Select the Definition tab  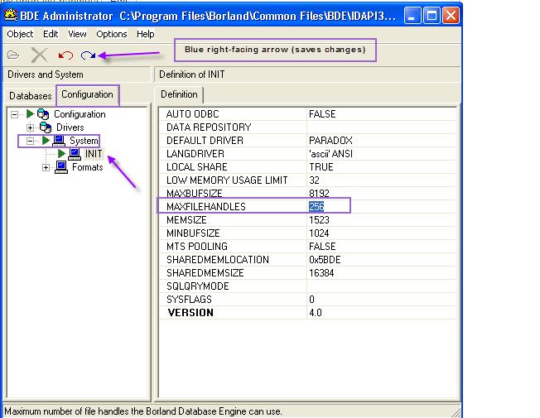pyautogui.click(x=179, y=94)
